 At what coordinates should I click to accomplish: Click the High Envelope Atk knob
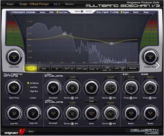(72, 113)
